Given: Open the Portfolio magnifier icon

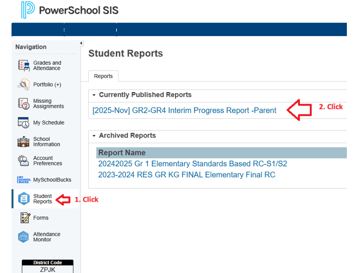Looking at the screenshot, I should tap(23, 85).
